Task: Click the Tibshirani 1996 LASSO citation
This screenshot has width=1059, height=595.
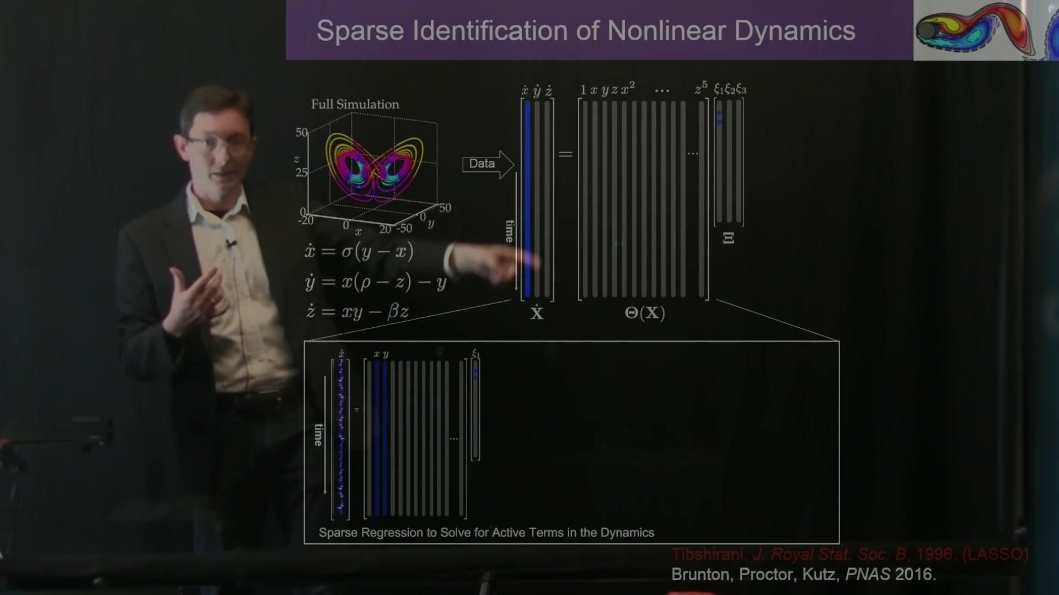Action: (x=850, y=554)
